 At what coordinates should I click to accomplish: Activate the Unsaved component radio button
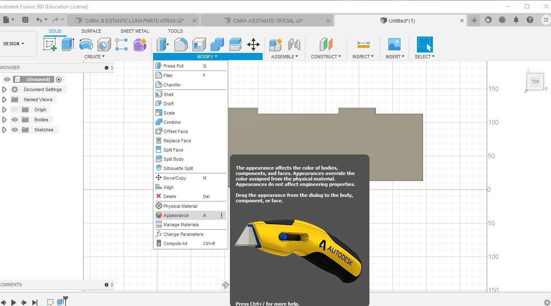(59, 79)
